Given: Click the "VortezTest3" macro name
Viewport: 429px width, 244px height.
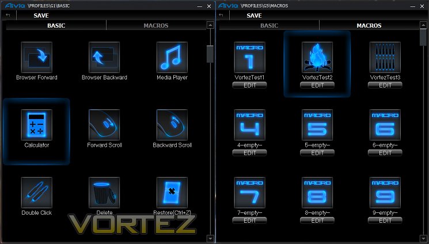Looking at the screenshot, I should click(385, 78).
